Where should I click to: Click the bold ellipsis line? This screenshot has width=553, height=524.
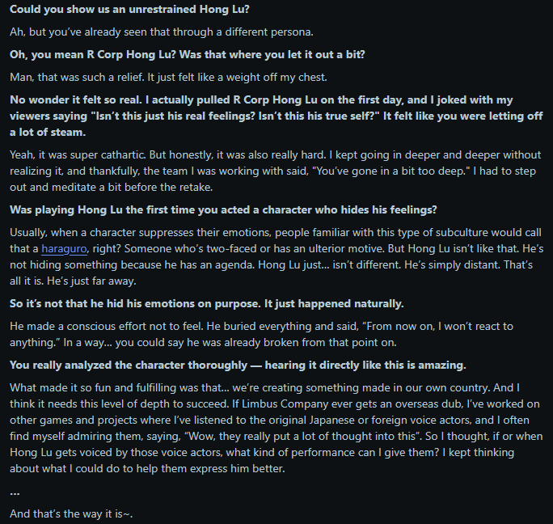[x=15, y=492]
